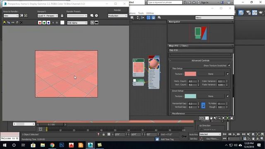Click the Go to Start button
Screen dimensions: 265x149
[224, 134]
